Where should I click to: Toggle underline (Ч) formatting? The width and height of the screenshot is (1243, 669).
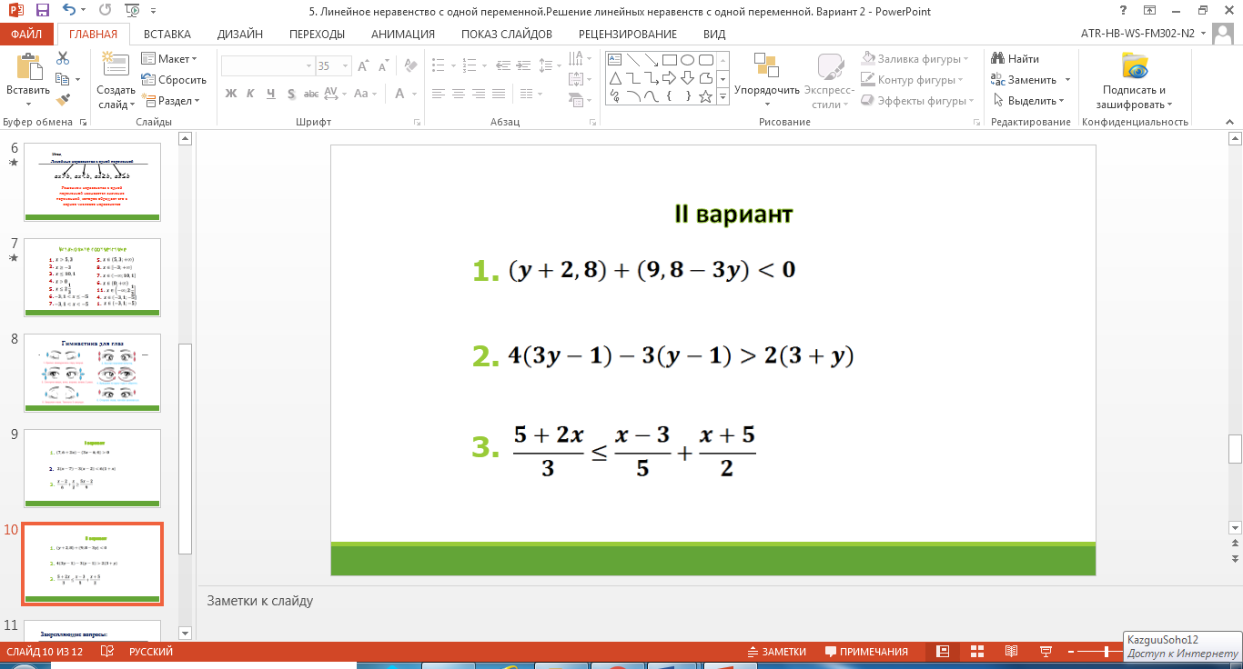(x=270, y=94)
